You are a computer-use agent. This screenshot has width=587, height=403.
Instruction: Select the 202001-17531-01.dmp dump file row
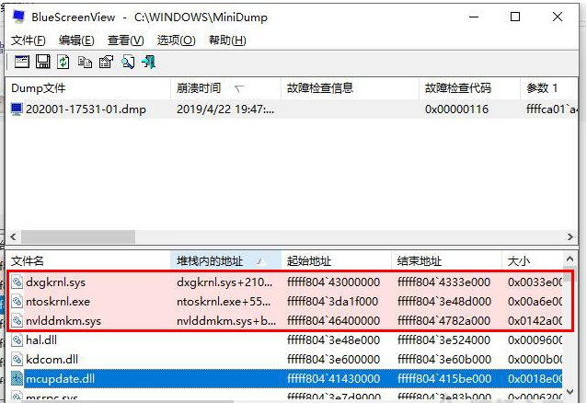pyautogui.click(x=292, y=109)
